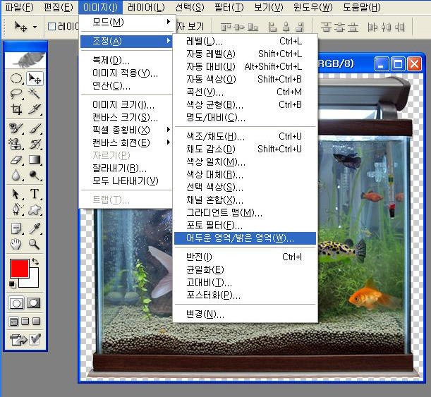Open the 도움말(H) menu
The image size is (431, 397).
[x=362, y=7]
